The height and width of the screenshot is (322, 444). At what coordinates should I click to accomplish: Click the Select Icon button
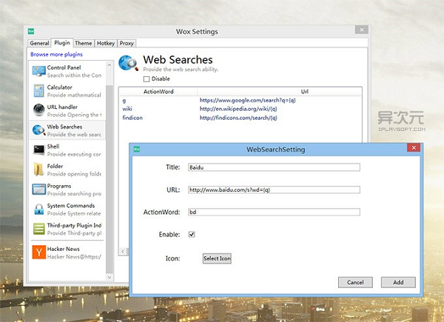(x=217, y=258)
